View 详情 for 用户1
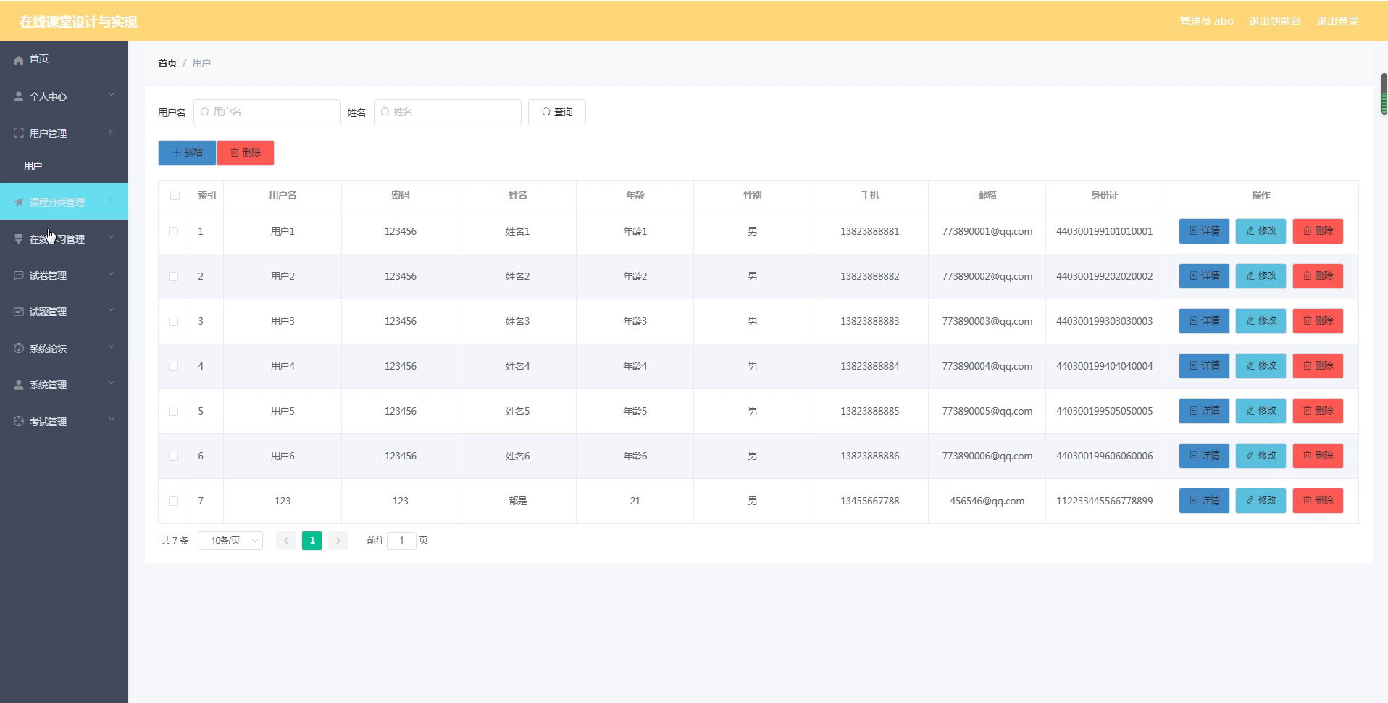 (x=1204, y=231)
